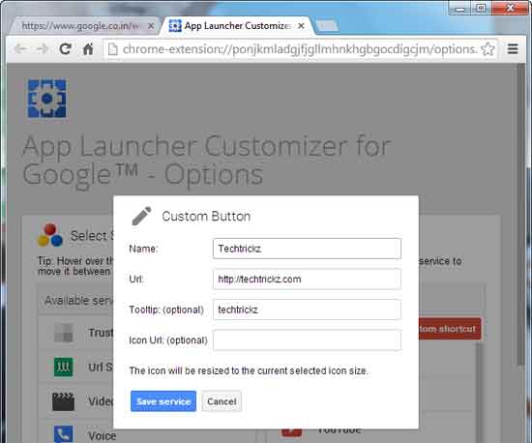Click the Trust service icon

click(64, 333)
